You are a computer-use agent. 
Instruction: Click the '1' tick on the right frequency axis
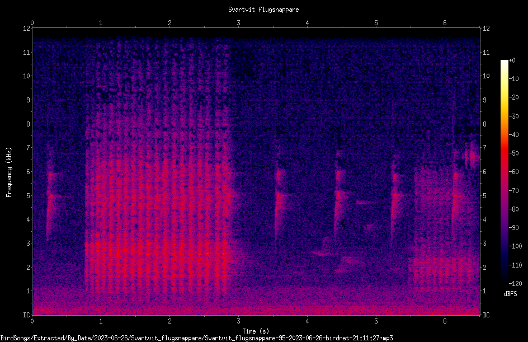coord(484,291)
